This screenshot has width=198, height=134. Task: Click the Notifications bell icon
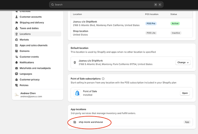click(17, 62)
